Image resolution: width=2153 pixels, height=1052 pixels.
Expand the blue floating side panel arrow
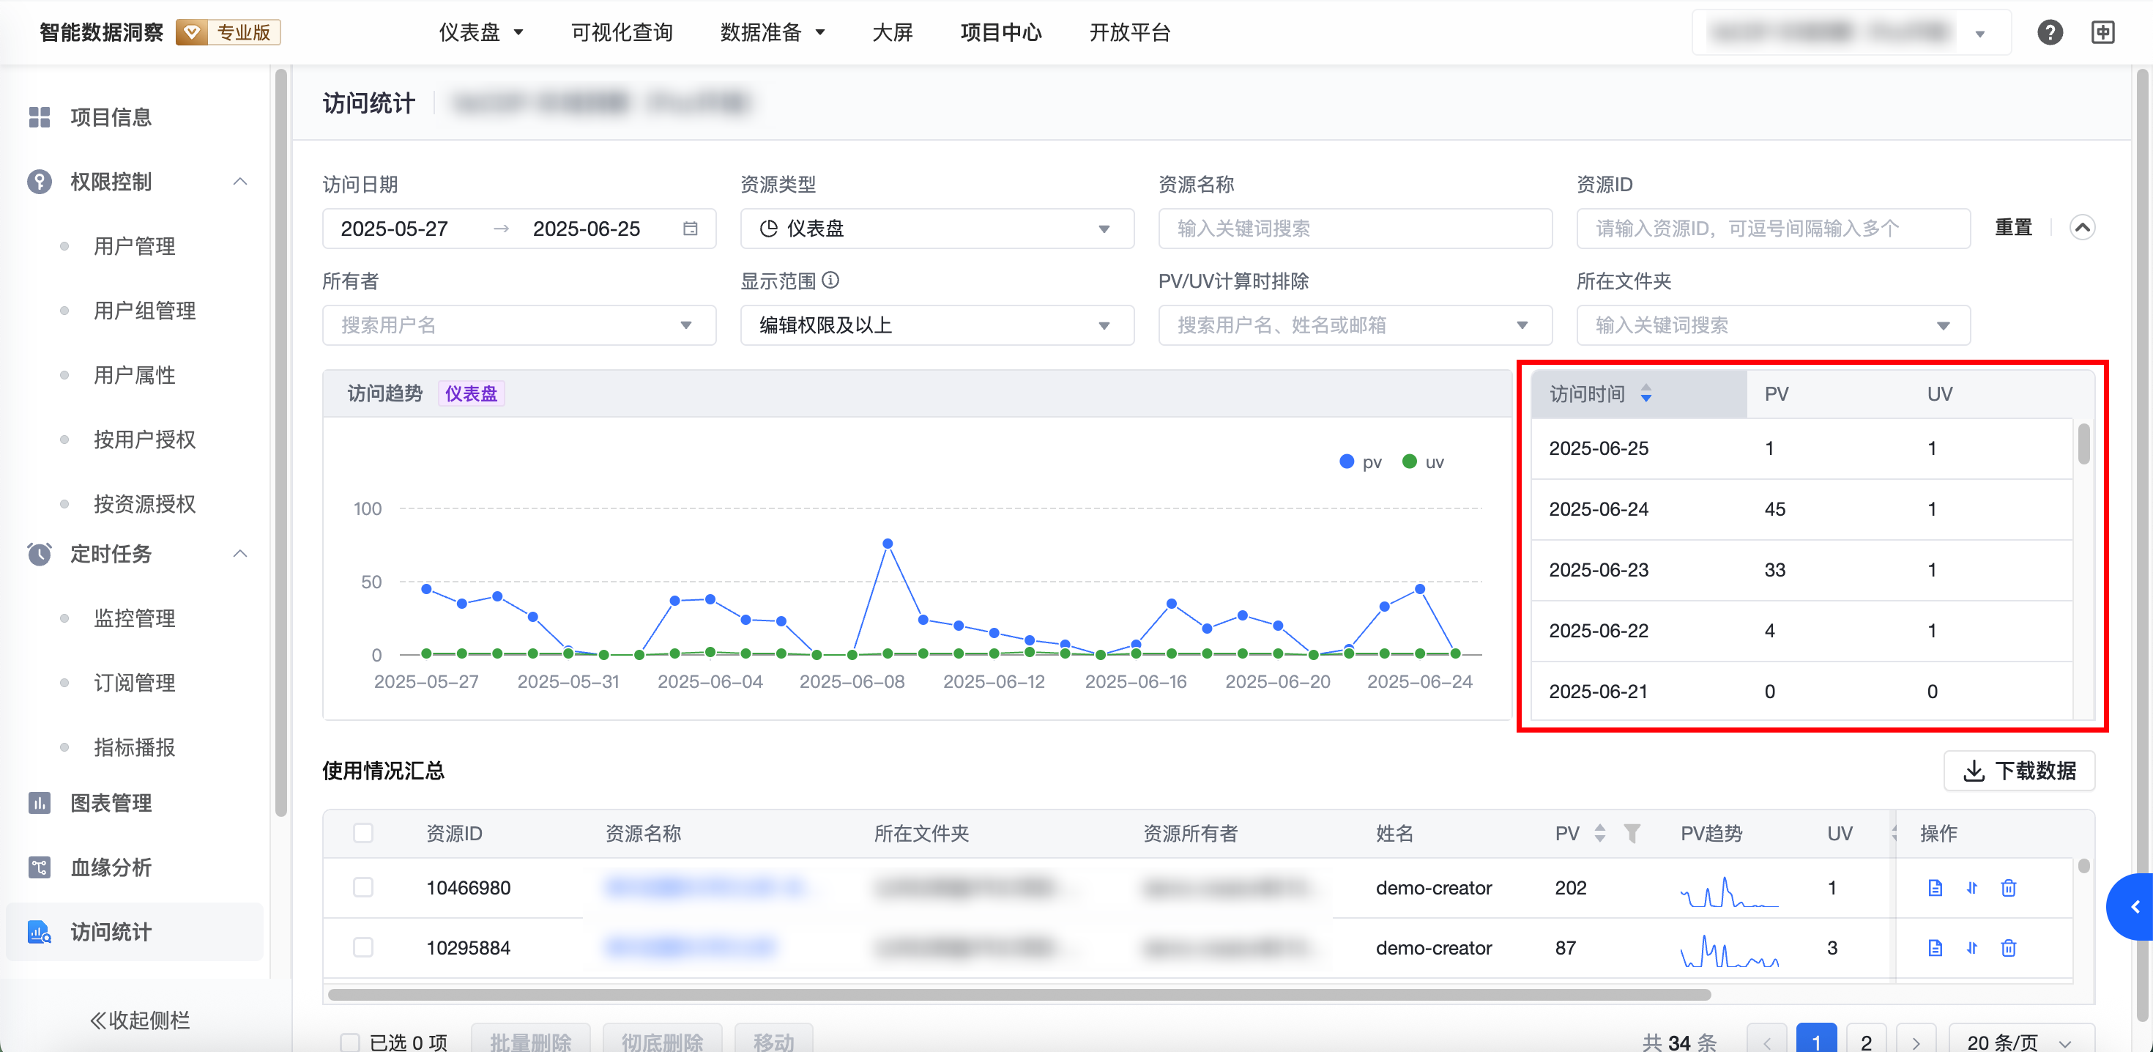coord(2130,906)
